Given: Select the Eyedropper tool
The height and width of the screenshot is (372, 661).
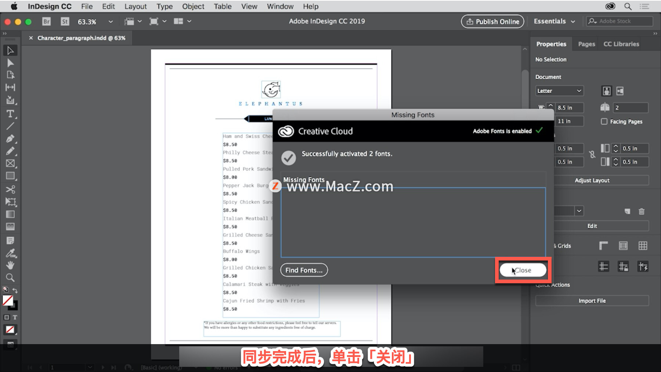Looking at the screenshot, I should click(10, 253).
